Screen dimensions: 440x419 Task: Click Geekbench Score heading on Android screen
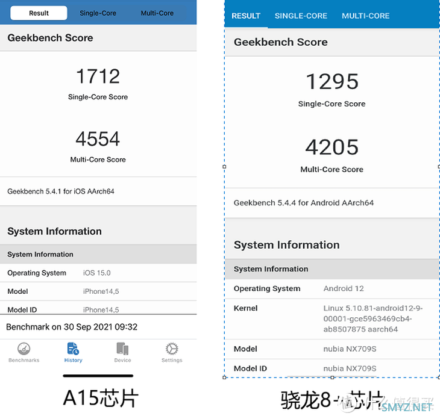[281, 42]
